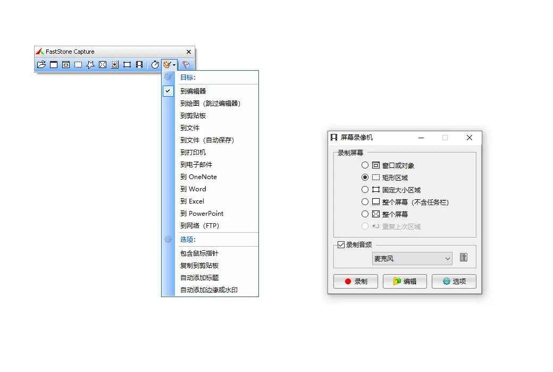Select capture rectangular region tool

(x=78, y=64)
